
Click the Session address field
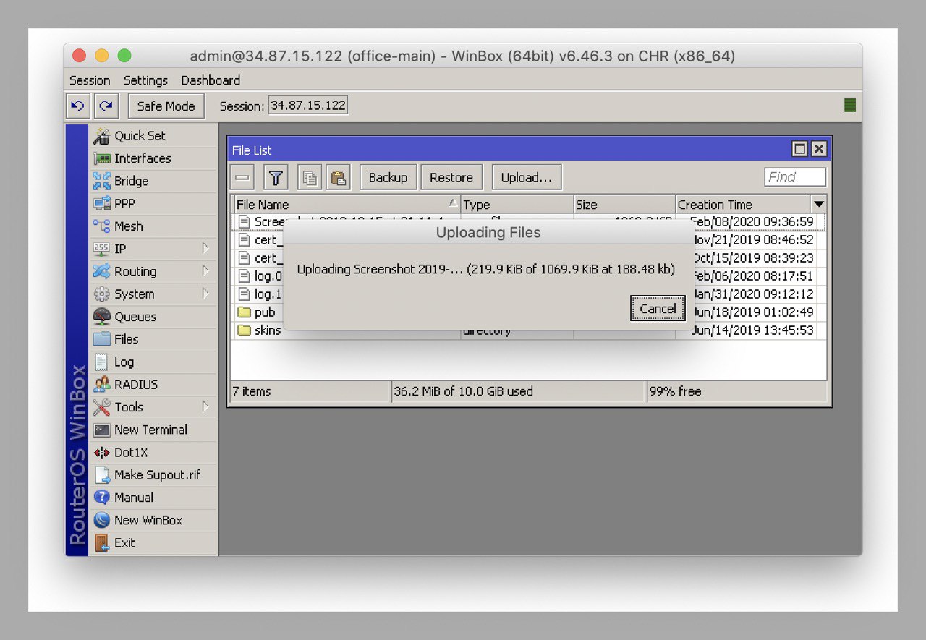[x=308, y=106]
